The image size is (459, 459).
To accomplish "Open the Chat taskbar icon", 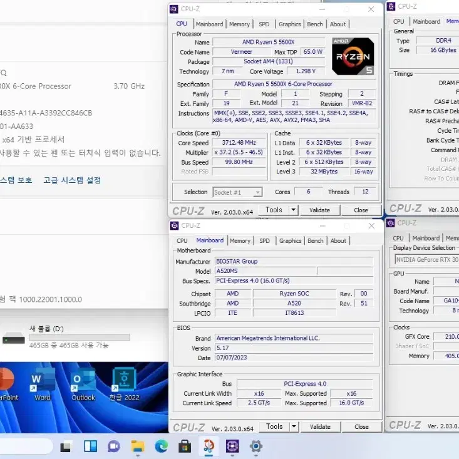I will coord(113,446).
